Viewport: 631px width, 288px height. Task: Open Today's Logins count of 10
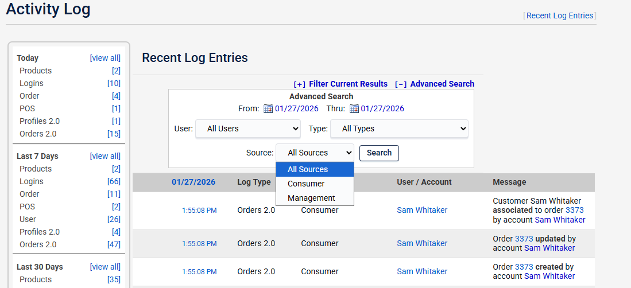(114, 83)
